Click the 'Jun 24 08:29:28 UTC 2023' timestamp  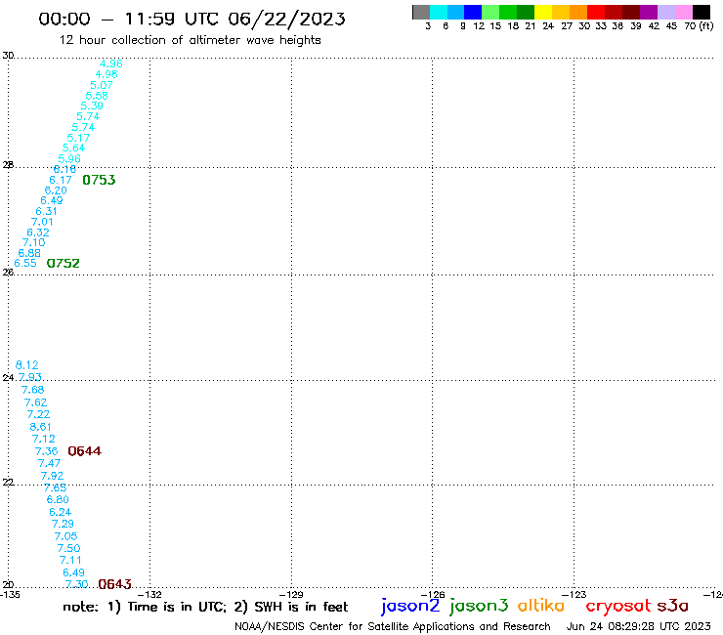(x=639, y=626)
